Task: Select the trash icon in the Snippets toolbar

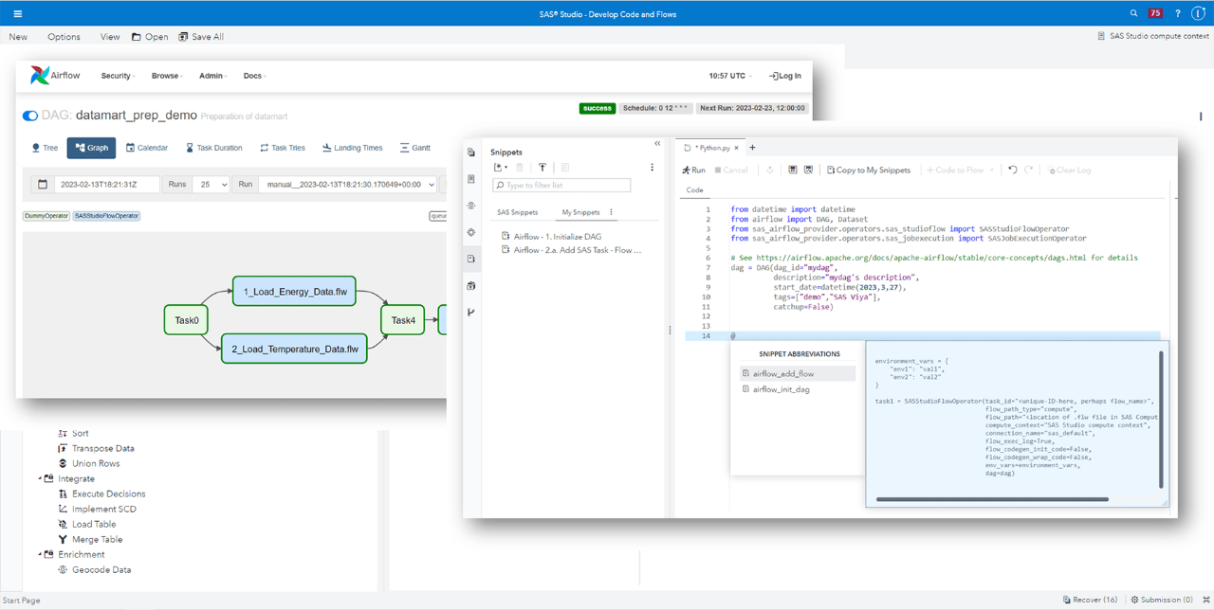Action: click(x=520, y=168)
